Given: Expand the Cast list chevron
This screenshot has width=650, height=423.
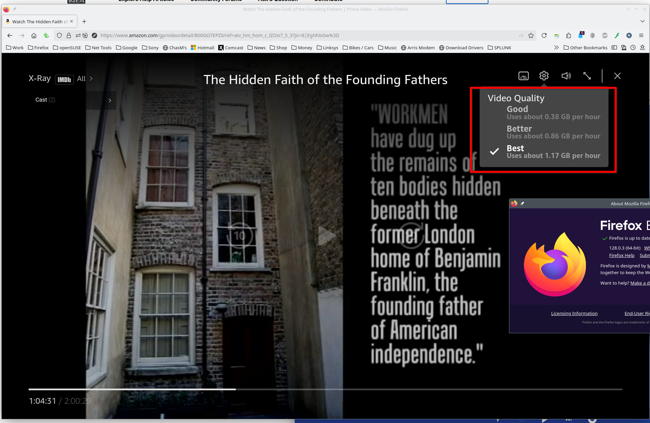Looking at the screenshot, I should 110,100.
